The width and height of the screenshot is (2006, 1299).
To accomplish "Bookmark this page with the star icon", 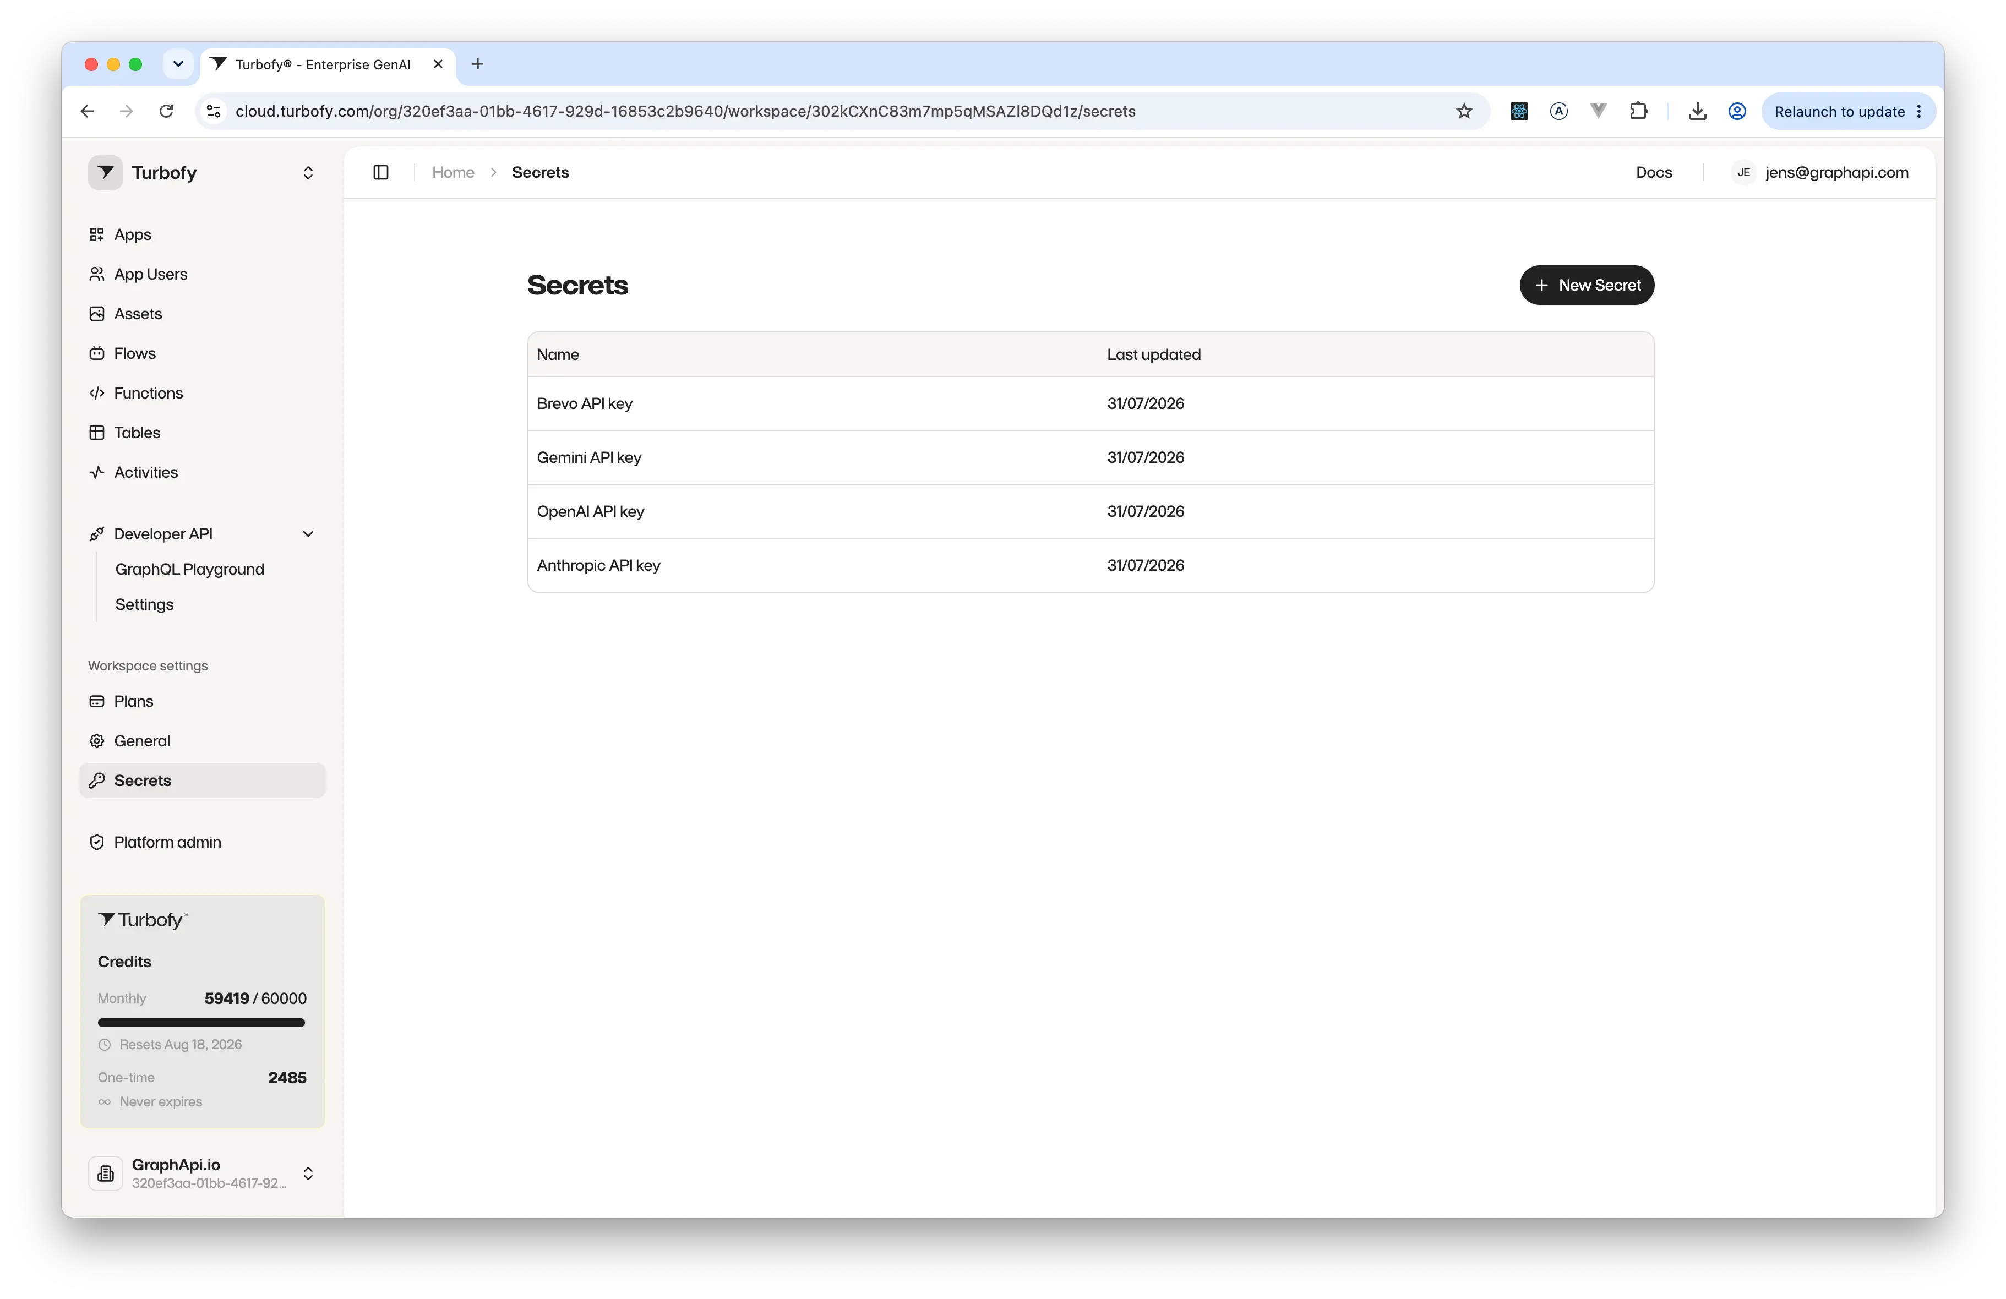I will click(1464, 111).
